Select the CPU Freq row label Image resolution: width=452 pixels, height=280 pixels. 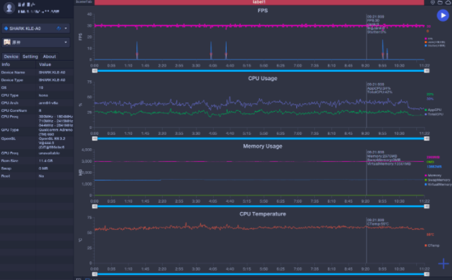(x=10, y=117)
